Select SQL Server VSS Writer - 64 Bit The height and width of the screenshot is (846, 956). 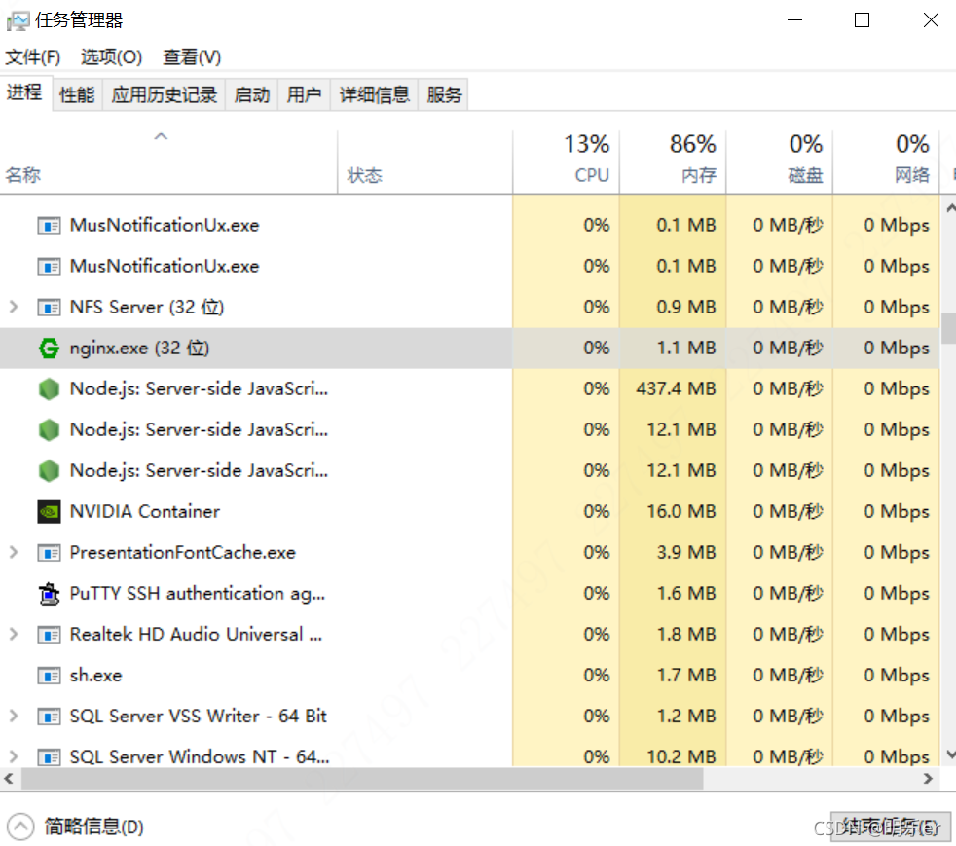pos(199,716)
